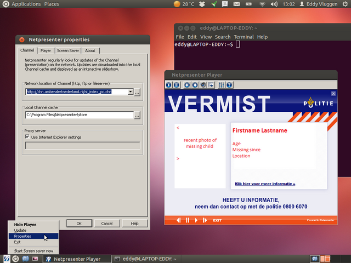The width and height of the screenshot is (351, 263).
Task: Click the question mark help icon
Action: [x=229, y=85]
